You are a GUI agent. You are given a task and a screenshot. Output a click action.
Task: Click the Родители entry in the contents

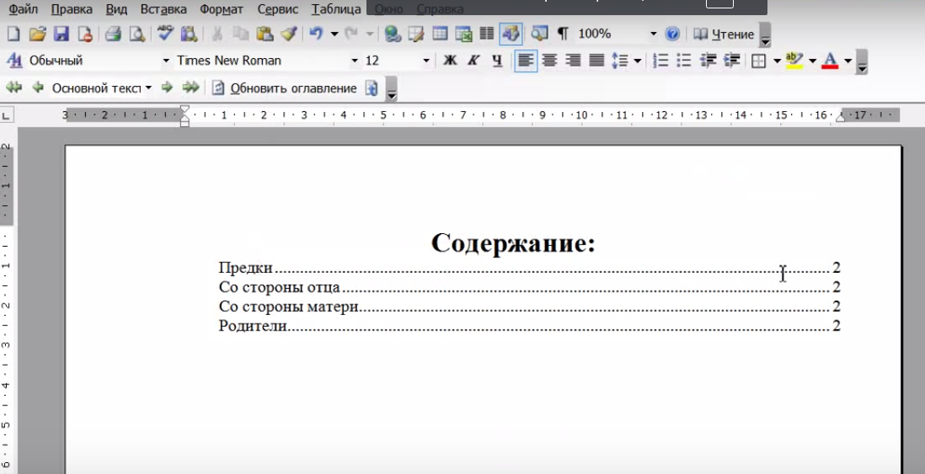253,326
